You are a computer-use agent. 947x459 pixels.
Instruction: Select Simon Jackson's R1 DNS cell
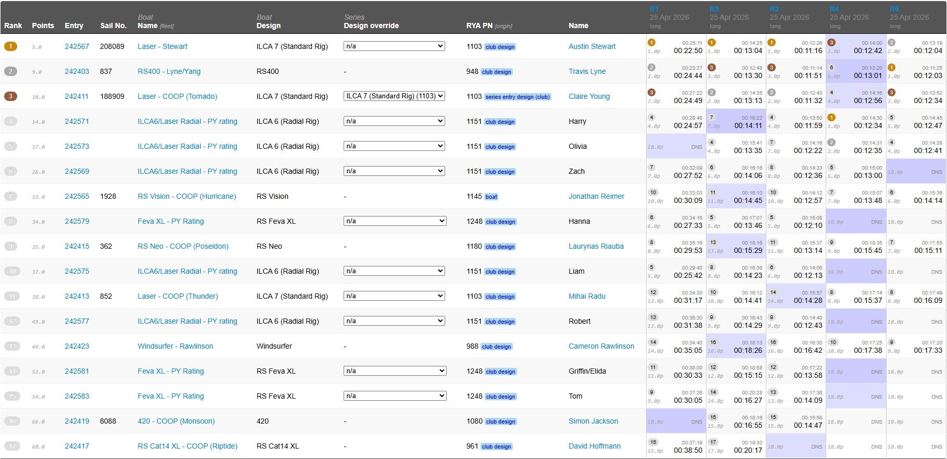coord(676,422)
